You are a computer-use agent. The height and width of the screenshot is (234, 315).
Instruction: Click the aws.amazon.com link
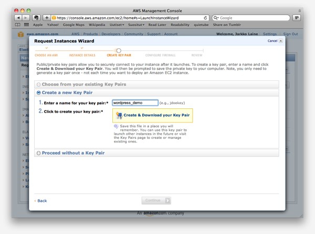pyautogui.click(x=43, y=34)
